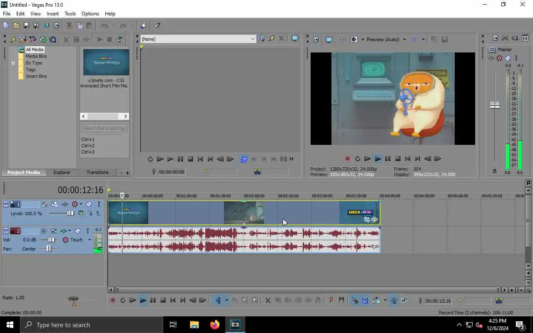
Task: Insert Marker from timeline toolbar
Action: point(331,300)
